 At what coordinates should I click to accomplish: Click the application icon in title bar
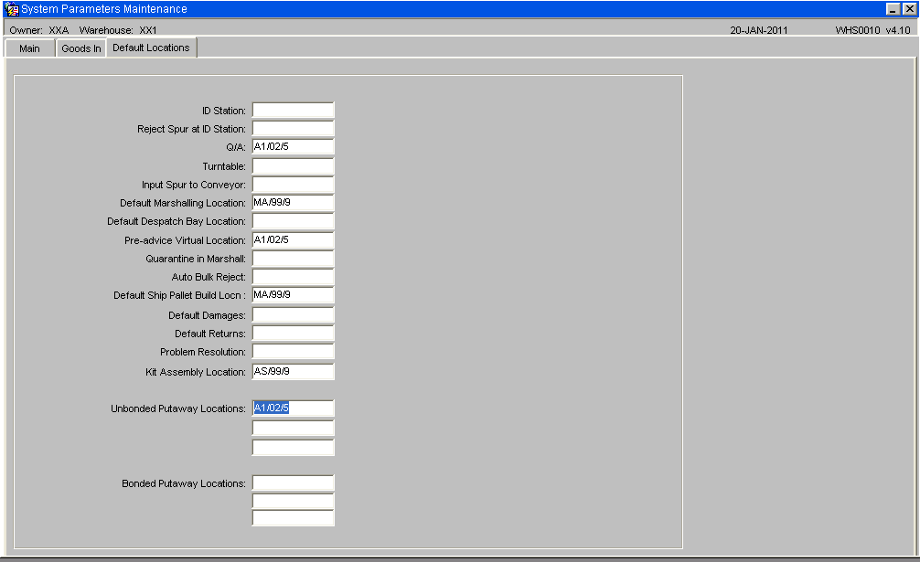coord(11,9)
